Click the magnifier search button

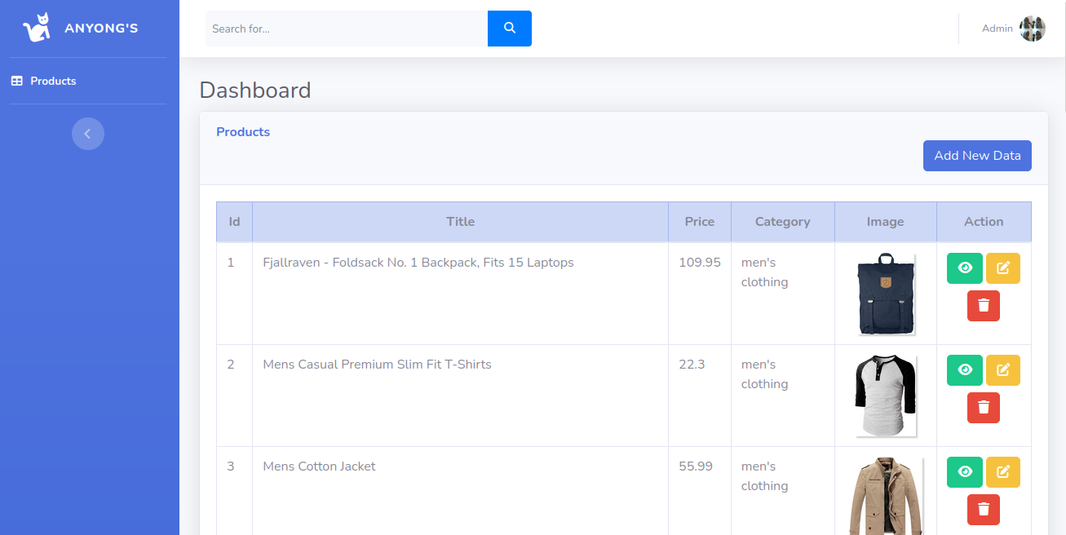(x=509, y=29)
